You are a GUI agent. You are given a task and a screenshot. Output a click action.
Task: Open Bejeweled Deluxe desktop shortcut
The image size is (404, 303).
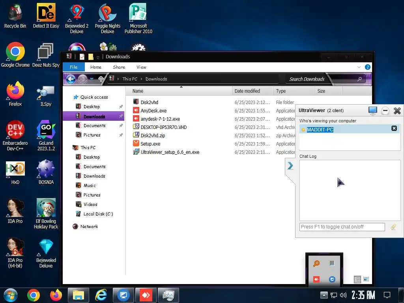[x=46, y=254]
